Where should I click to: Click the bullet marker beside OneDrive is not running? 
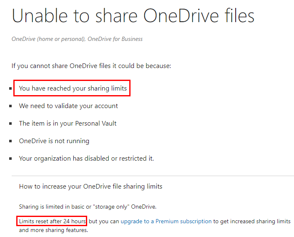10,141
